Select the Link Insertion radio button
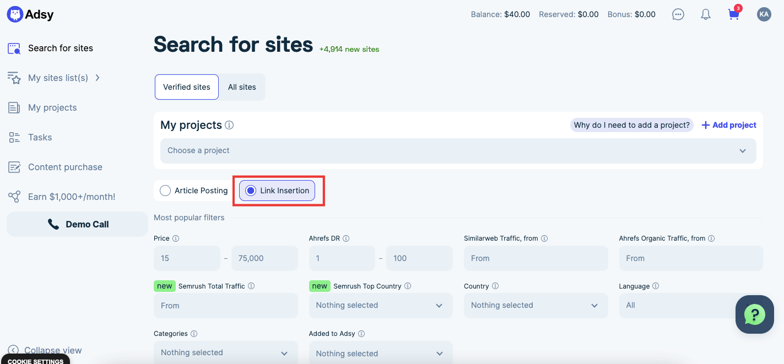784x364 pixels. (x=251, y=191)
